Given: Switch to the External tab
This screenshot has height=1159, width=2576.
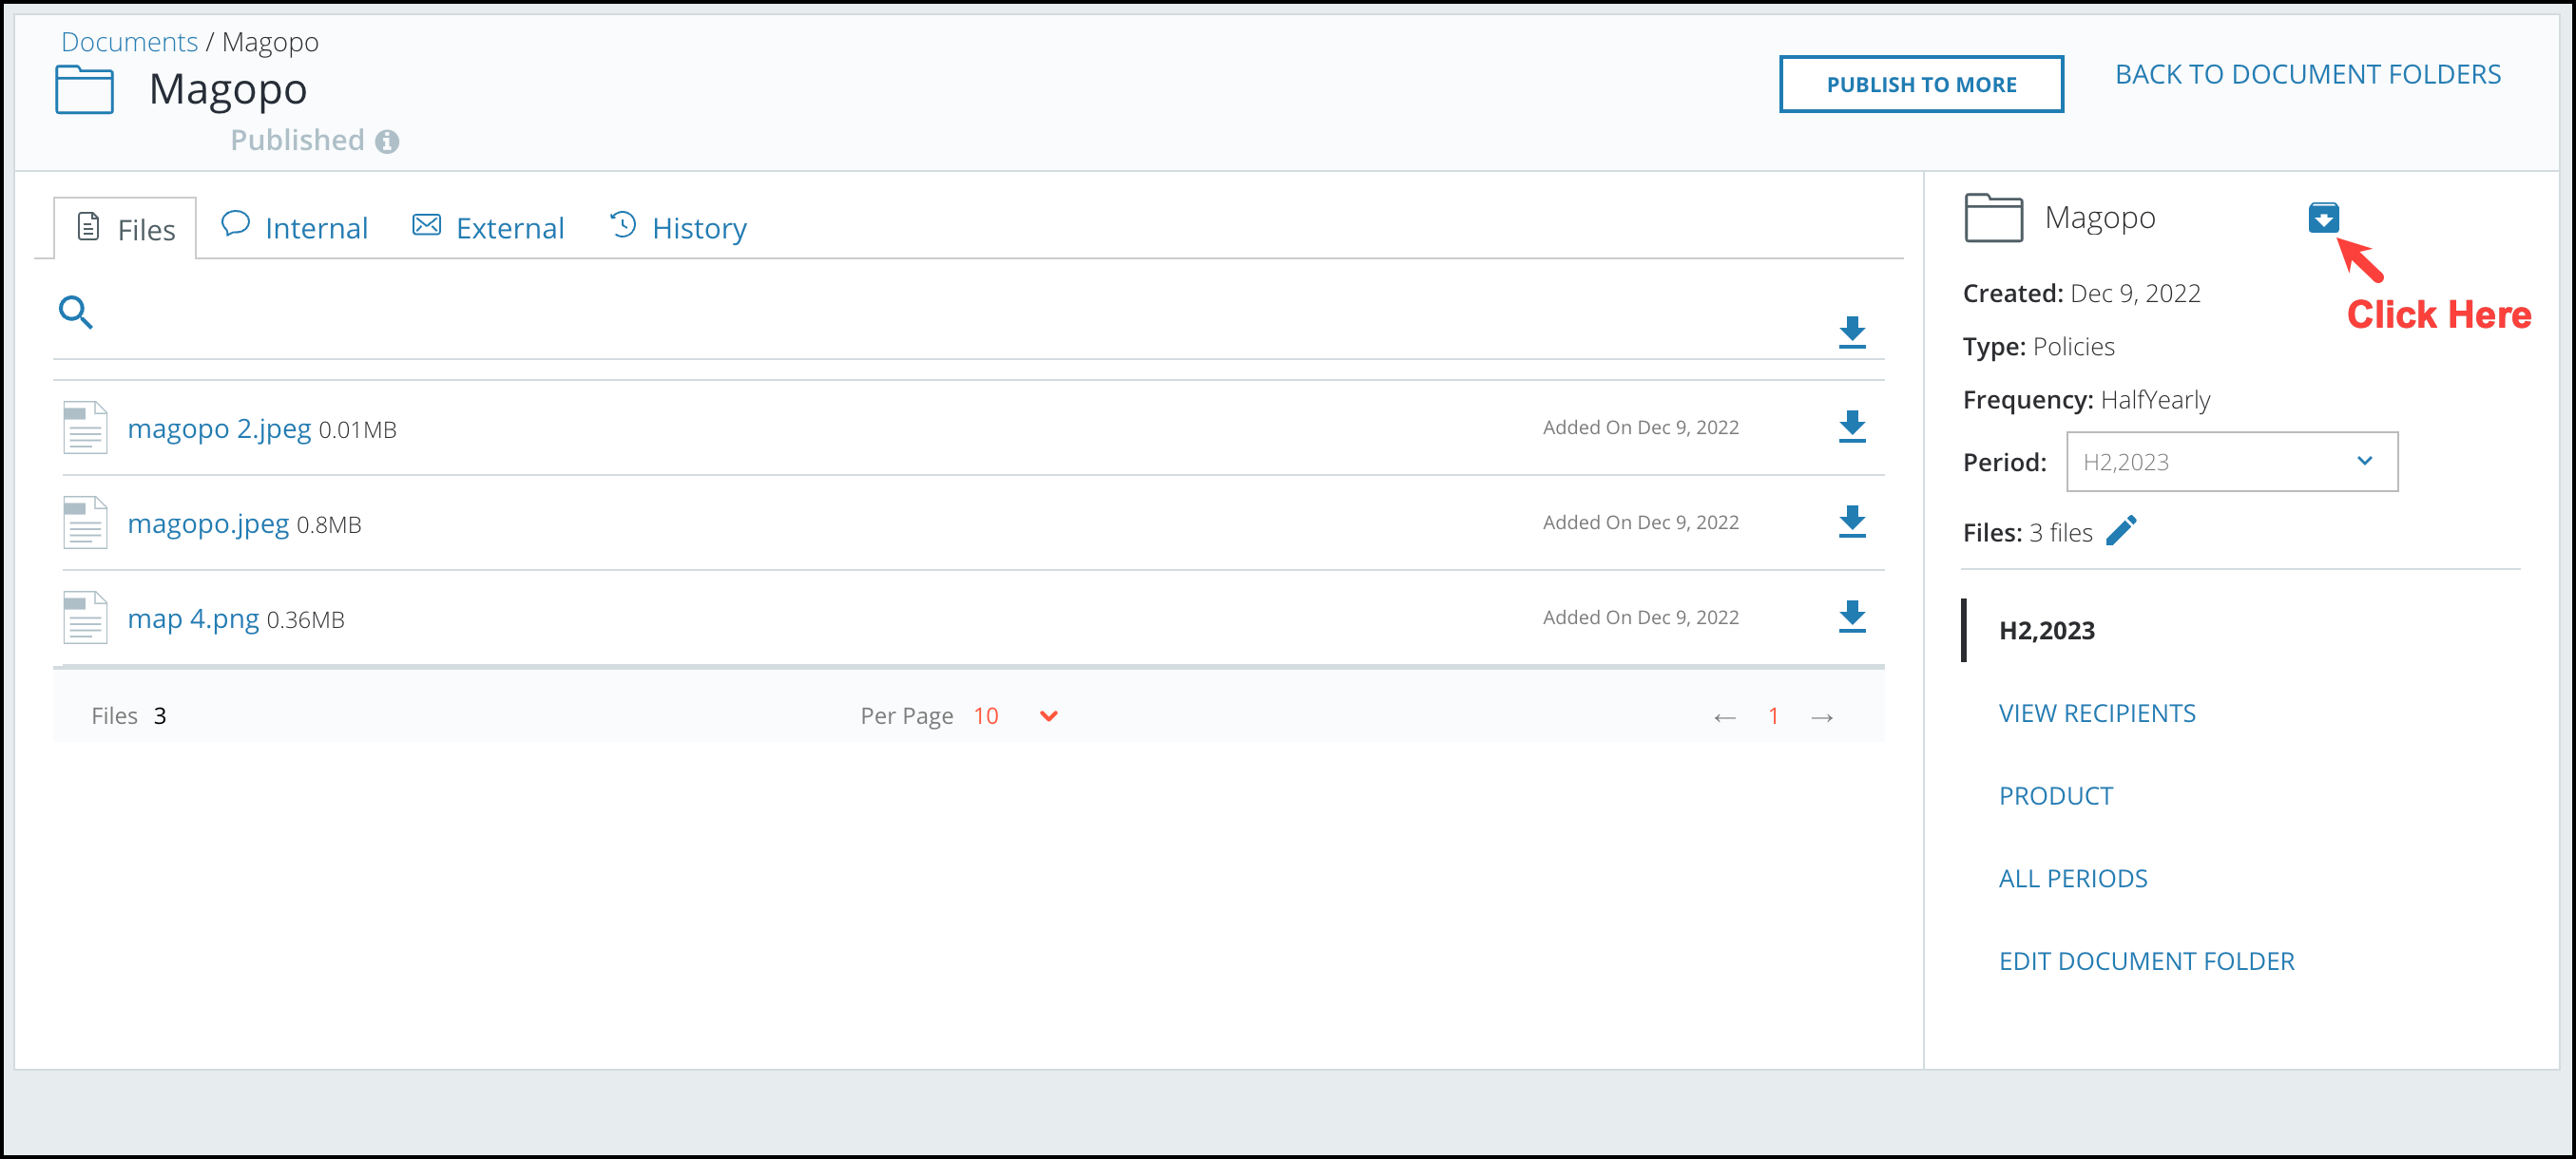Looking at the screenshot, I should click(488, 228).
